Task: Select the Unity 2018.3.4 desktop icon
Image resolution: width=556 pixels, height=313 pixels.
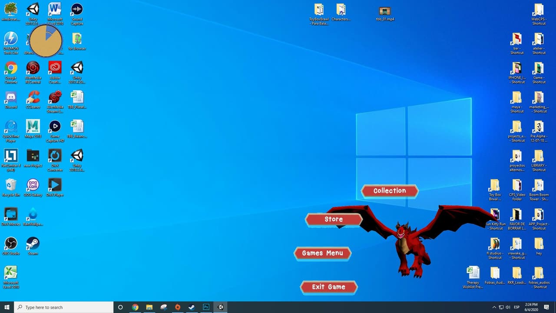Action: pos(77,160)
